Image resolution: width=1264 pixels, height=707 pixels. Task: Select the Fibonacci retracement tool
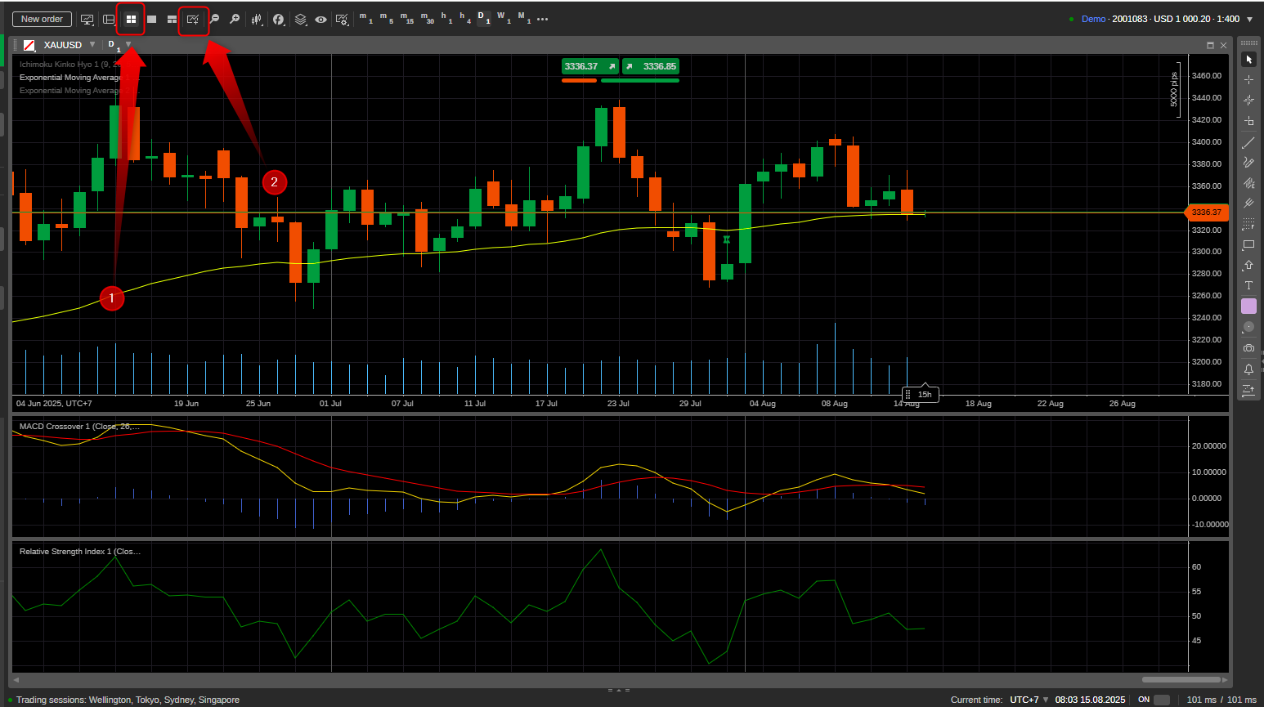point(1248,224)
